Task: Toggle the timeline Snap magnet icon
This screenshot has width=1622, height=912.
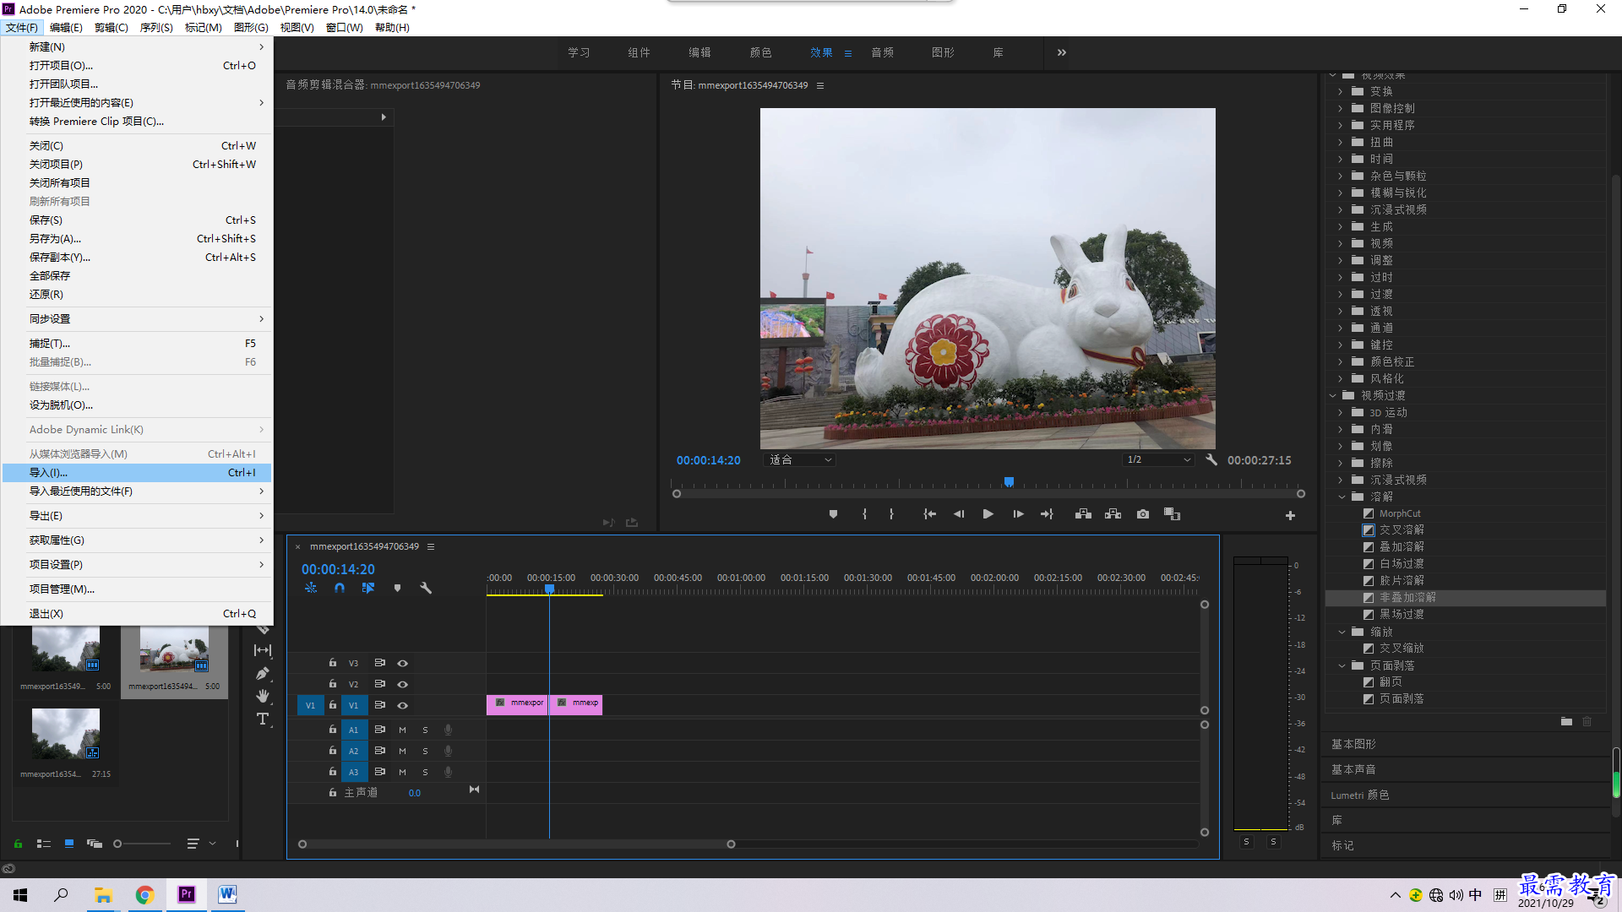Action: (x=340, y=588)
